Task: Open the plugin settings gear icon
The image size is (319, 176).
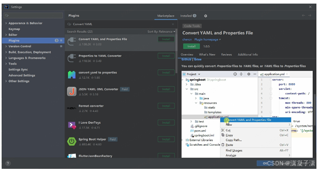Action: point(205,16)
